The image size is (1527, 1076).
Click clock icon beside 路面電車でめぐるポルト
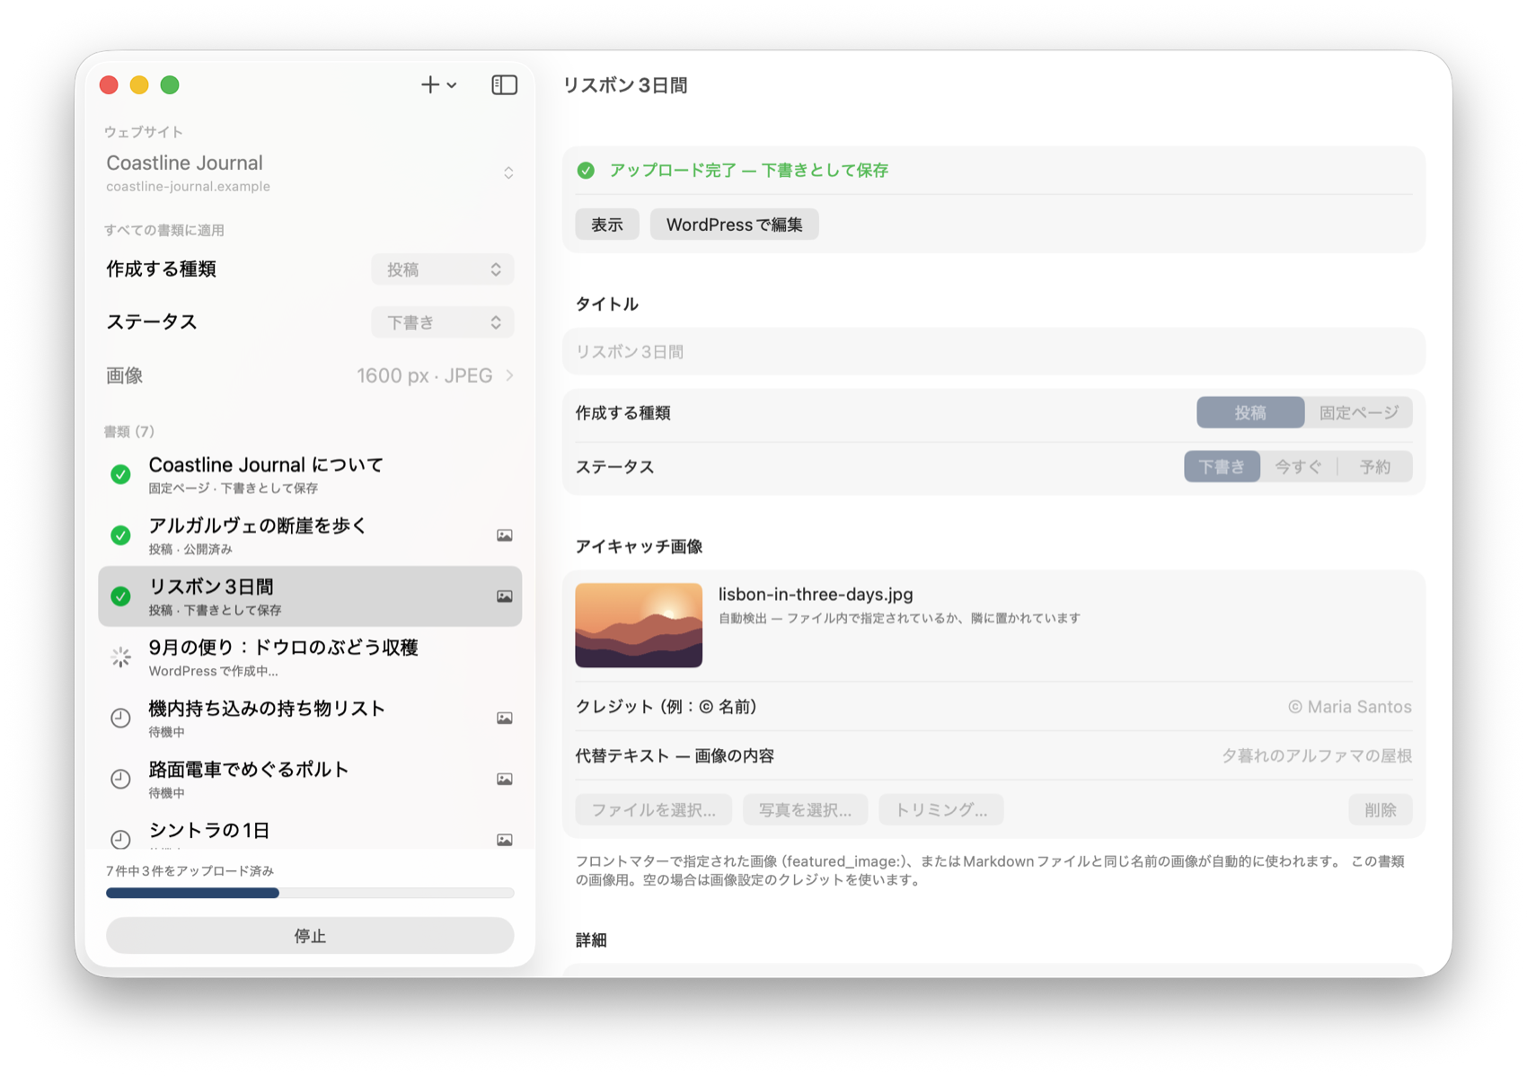120,779
